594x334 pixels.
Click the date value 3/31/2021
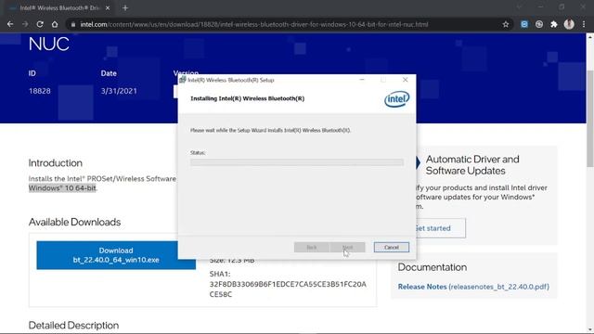[119, 91]
